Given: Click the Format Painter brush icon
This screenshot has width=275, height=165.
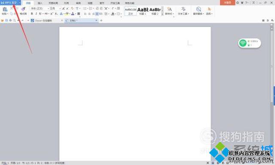Looking at the screenshot, I should (23, 9).
